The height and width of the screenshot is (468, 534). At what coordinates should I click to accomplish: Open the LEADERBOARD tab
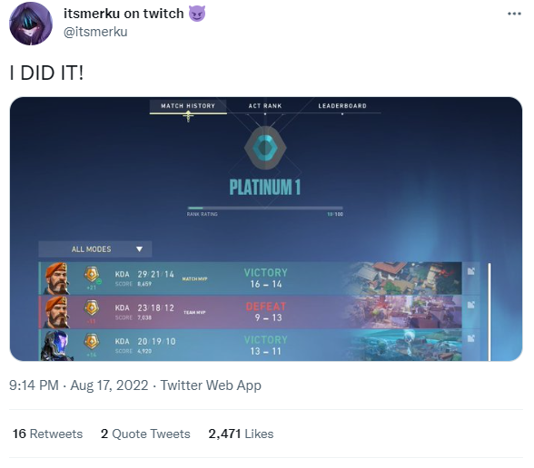[342, 106]
